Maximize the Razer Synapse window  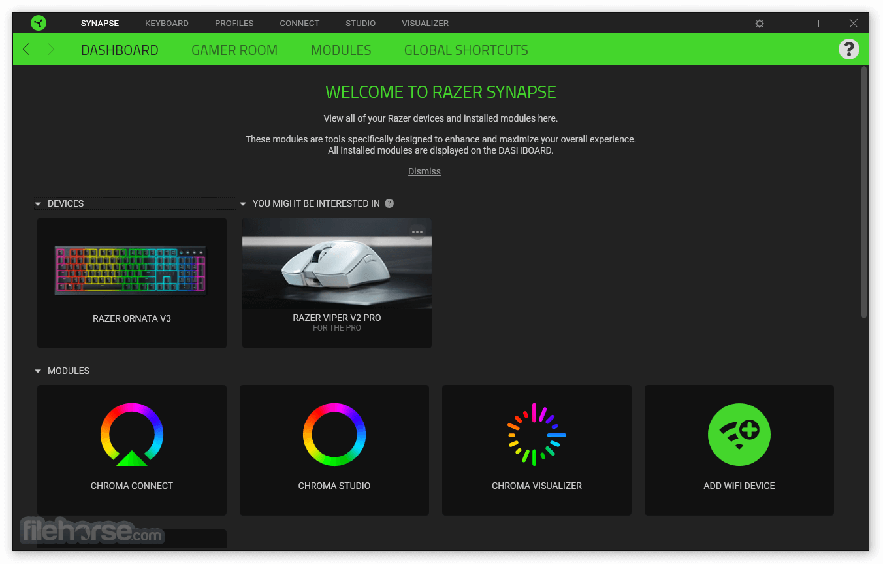coord(822,24)
